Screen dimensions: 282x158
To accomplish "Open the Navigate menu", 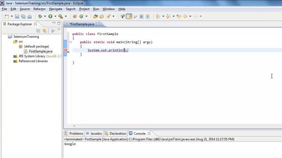I will [56, 9].
